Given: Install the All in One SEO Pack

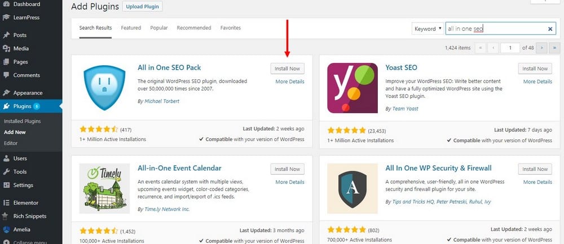Looking at the screenshot, I should click(x=288, y=69).
